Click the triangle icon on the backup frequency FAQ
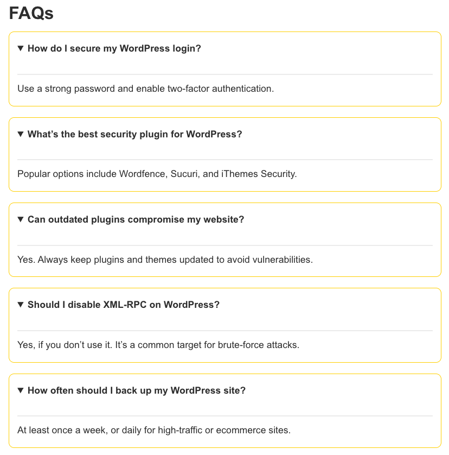 20,390
